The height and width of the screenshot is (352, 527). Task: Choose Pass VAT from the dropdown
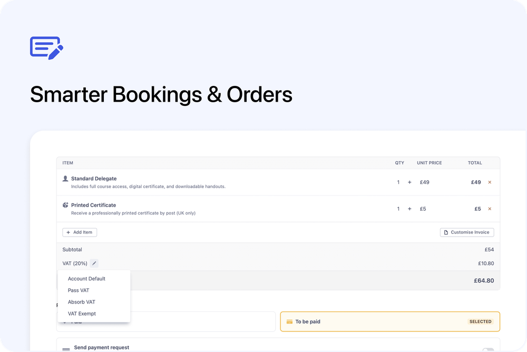(78, 290)
